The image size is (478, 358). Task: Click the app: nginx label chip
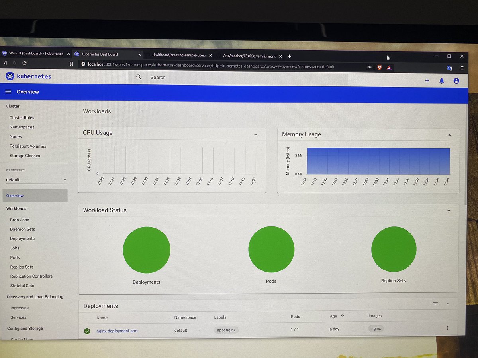pos(226,330)
